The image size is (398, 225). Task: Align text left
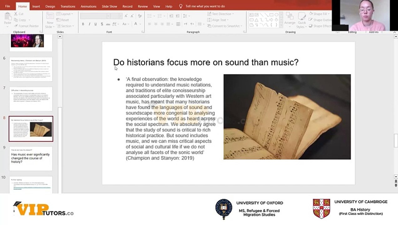pos(150,24)
